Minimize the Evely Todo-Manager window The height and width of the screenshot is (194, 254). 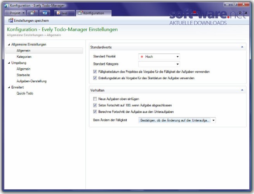pos(227,5)
